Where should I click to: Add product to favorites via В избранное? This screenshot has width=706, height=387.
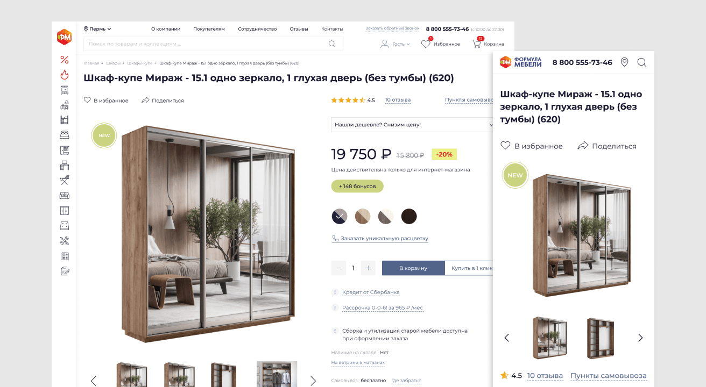click(x=106, y=101)
